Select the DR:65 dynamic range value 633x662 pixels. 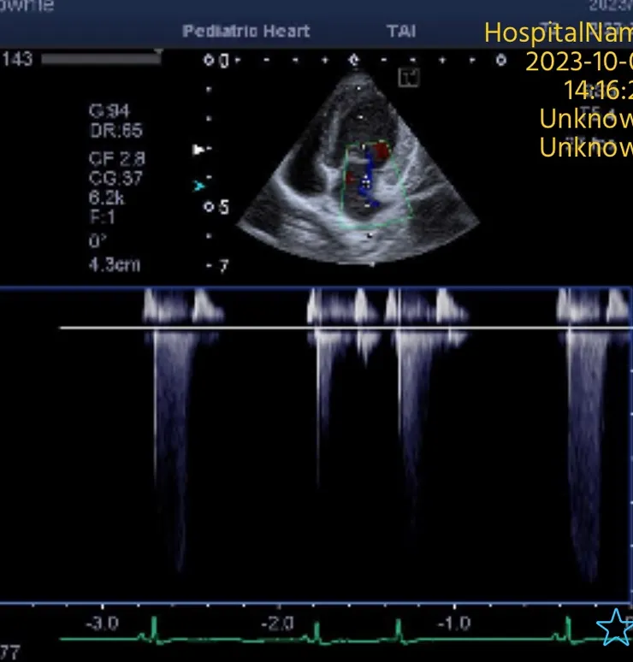click(116, 131)
